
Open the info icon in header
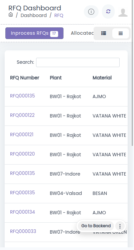point(91,12)
